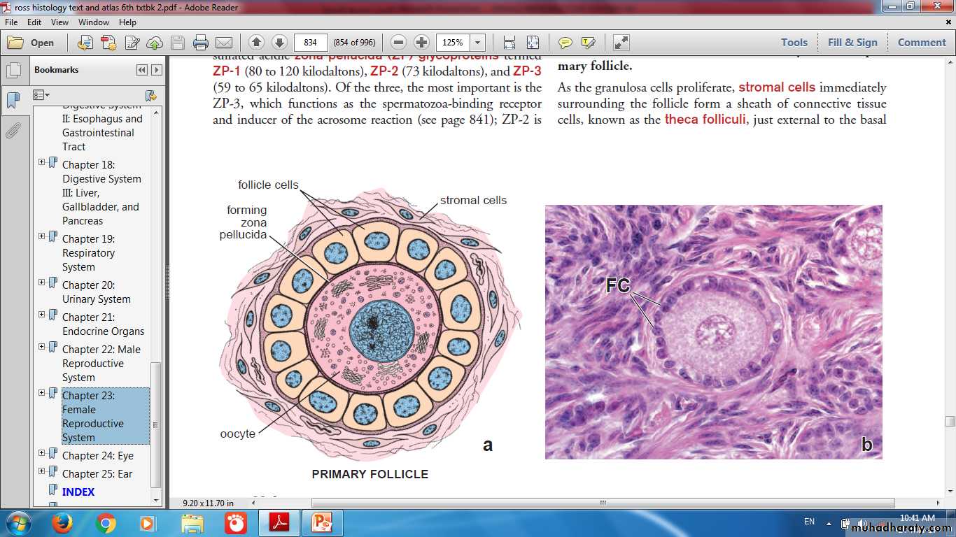Click the Print file icon

click(x=201, y=43)
